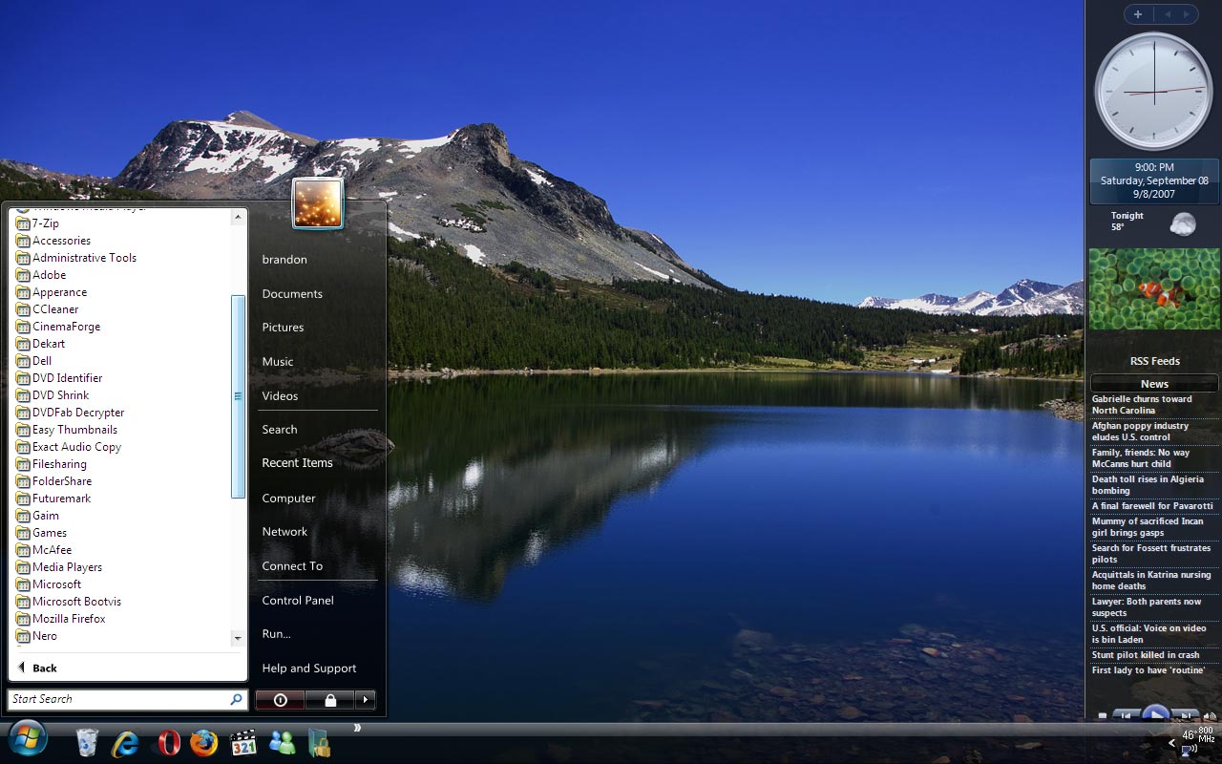This screenshot has height=764, width=1222.
Task: Expand quick launch overflow chevron
Action: 357,728
